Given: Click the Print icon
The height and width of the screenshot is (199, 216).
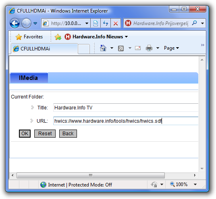Looking at the screenshot, I should [x=149, y=48].
